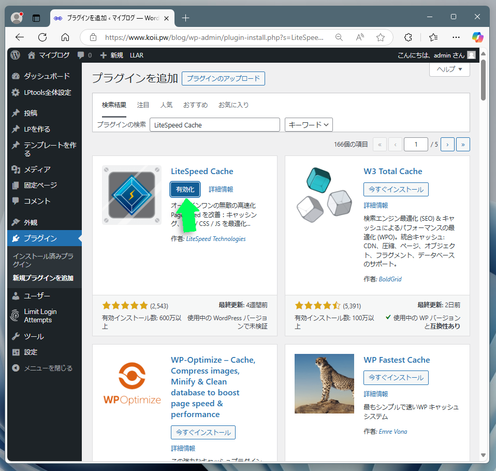Open the キーワード search type dropdown

(309, 125)
